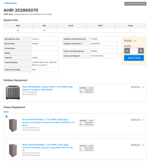The image size is (150, 164).
Task: Open Rheem RH1T2417STANJA air handler link
Action: (48, 122)
